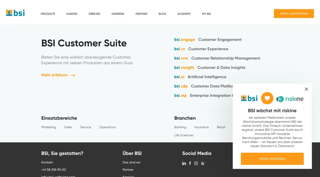Click the orange heart icon in popup
The image size is (320, 177).
(267, 98)
